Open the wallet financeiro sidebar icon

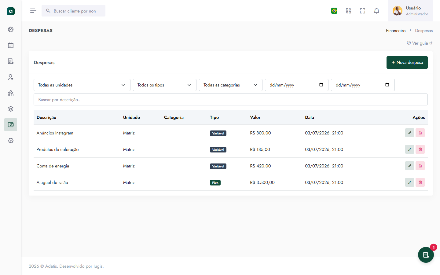pyautogui.click(x=11, y=125)
